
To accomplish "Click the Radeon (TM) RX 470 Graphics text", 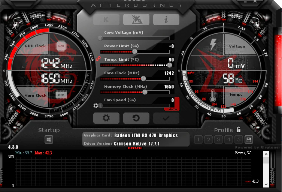I will click(x=146, y=135).
